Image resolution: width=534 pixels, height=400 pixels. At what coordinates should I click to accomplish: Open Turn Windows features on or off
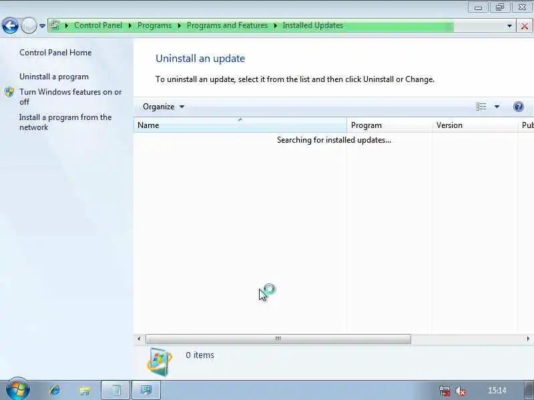pyautogui.click(x=71, y=97)
